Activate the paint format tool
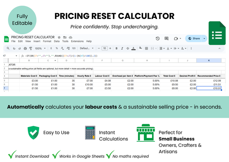This screenshot has height=162, width=229. click(31, 49)
